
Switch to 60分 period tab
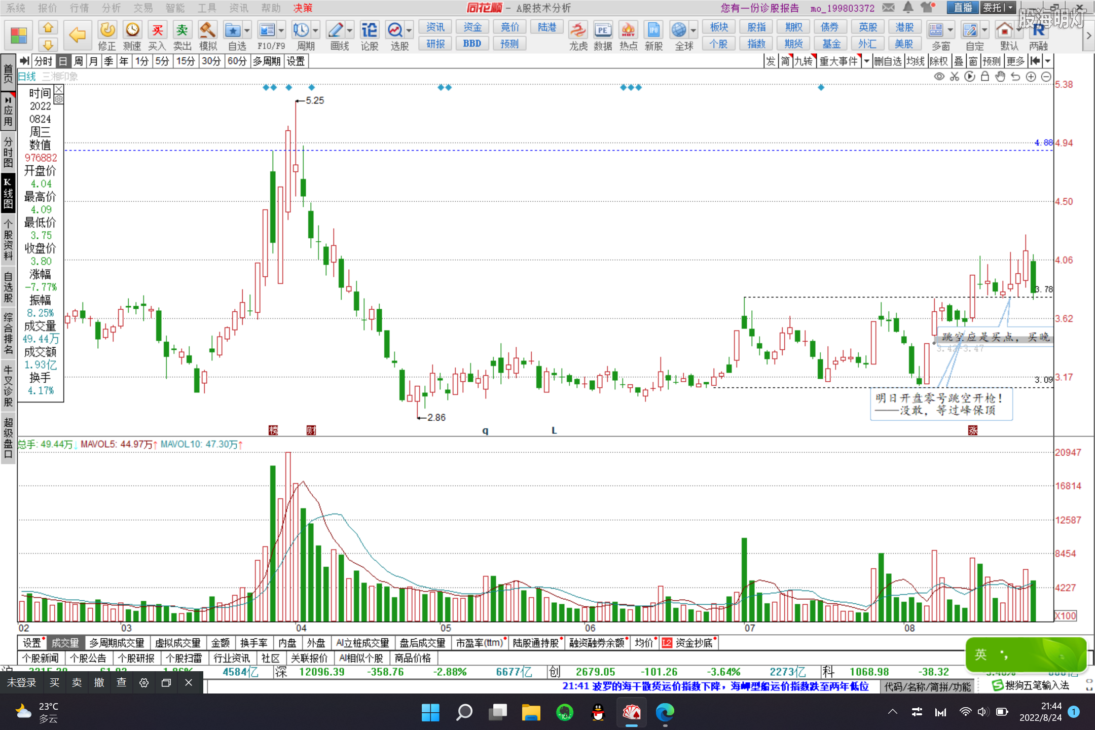coord(237,61)
